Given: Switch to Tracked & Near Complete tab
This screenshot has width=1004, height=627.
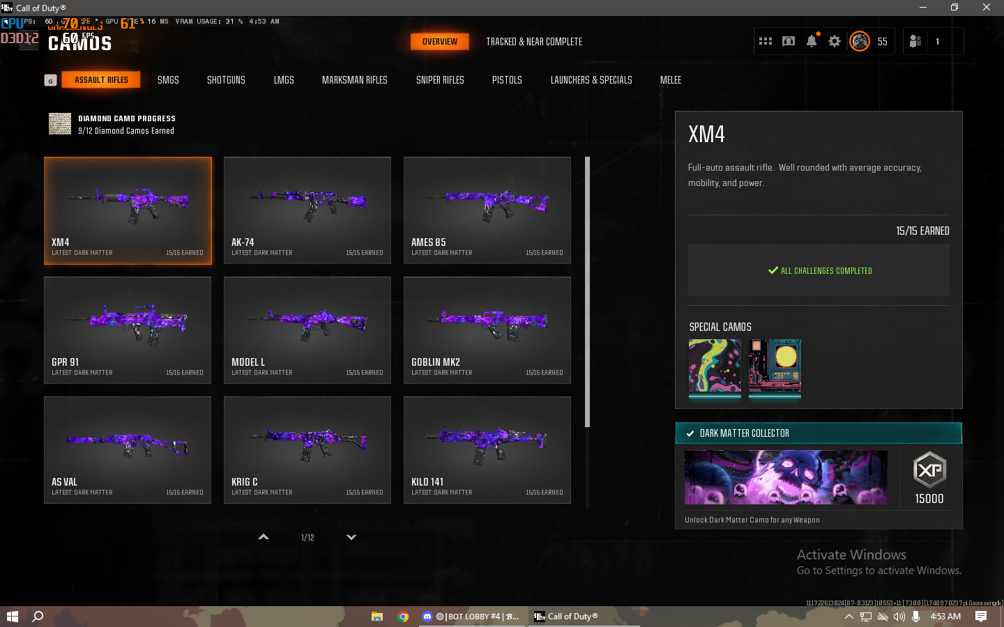Looking at the screenshot, I should coord(534,42).
